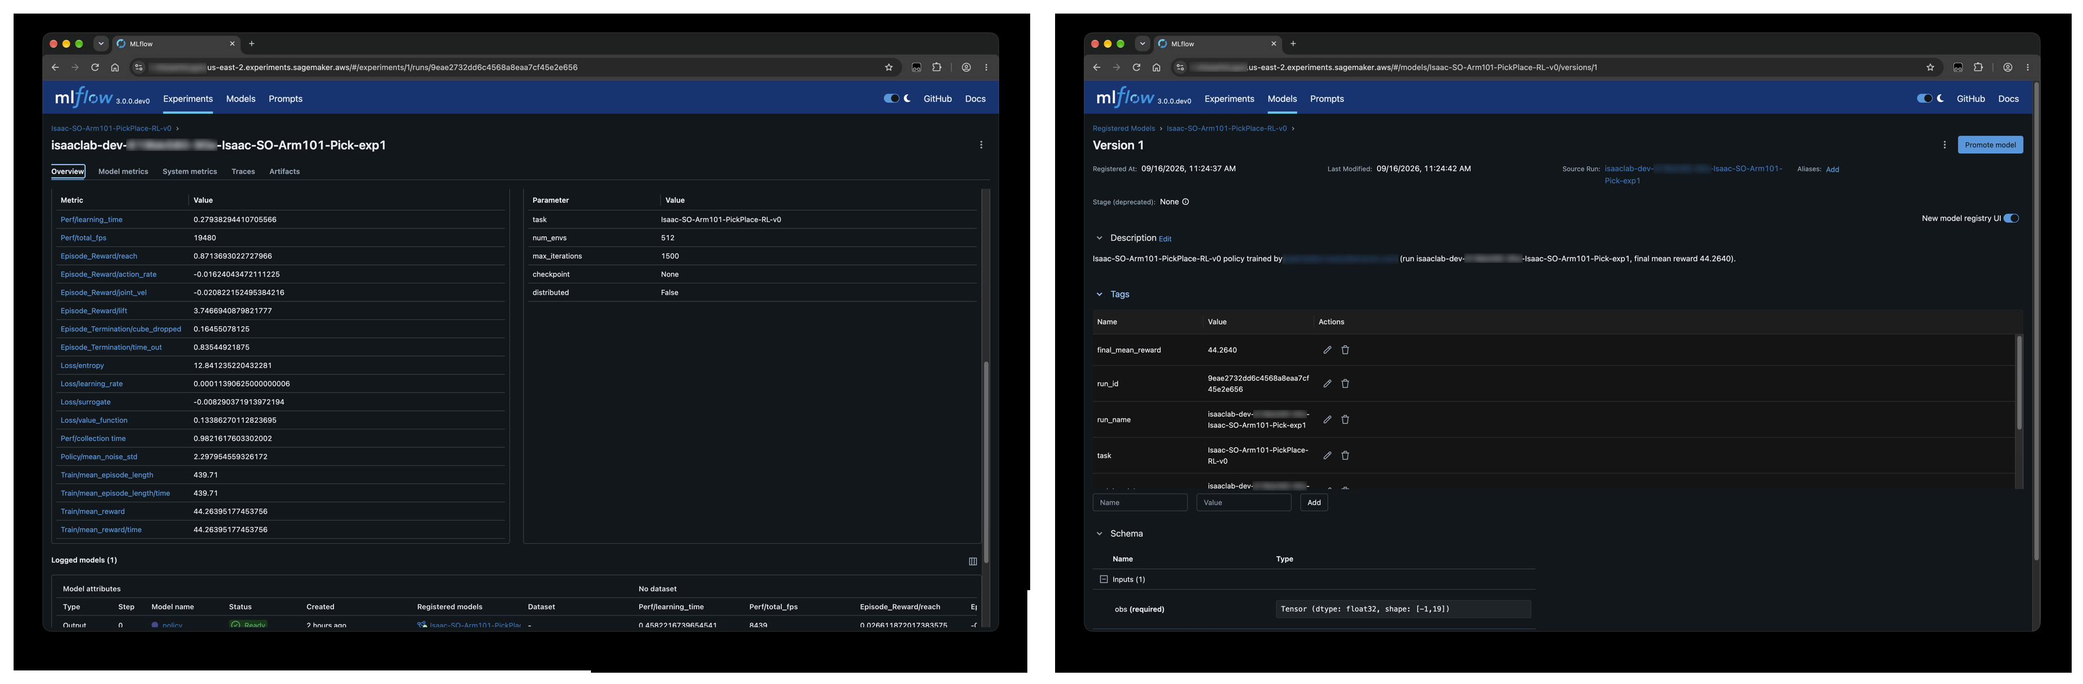The height and width of the screenshot is (684, 2083).
Task: Click the back arrow in the right browser window
Action: point(1096,68)
